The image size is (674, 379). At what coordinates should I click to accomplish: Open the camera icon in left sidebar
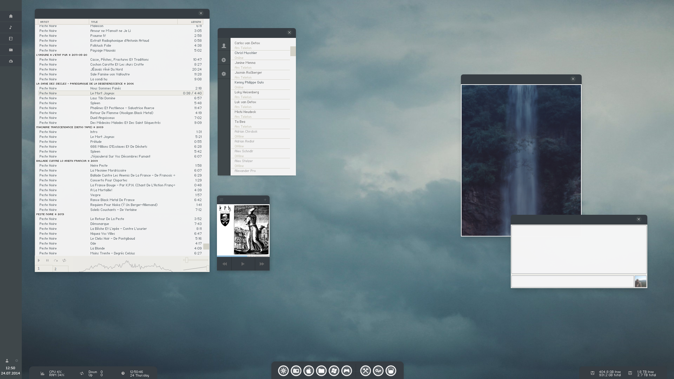click(x=11, y=61)
